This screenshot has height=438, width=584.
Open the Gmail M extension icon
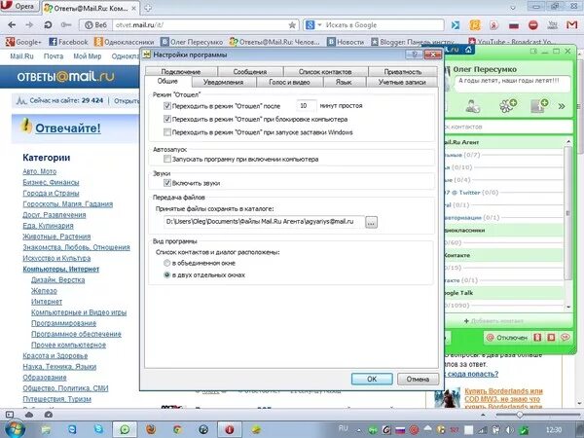(x=571, y=25)
